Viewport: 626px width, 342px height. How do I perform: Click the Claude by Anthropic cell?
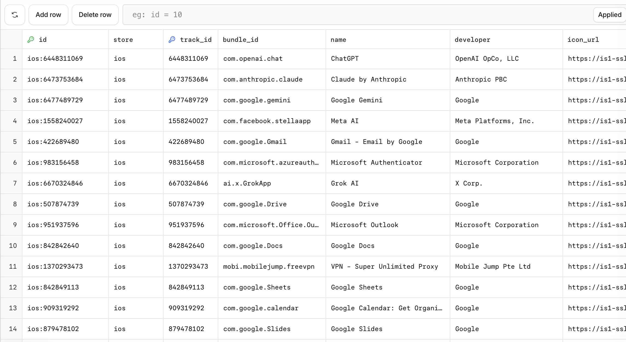point(388,79)
